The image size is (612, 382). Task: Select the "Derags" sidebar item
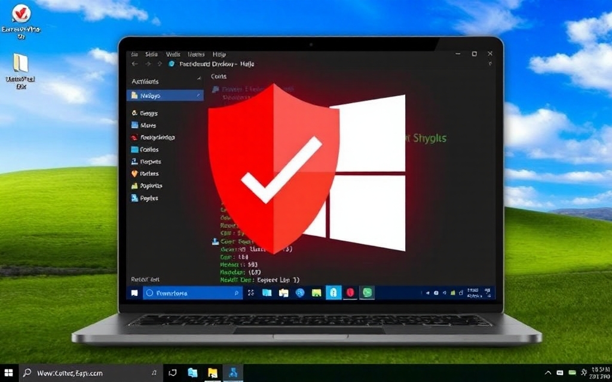(x=145, y=113)
